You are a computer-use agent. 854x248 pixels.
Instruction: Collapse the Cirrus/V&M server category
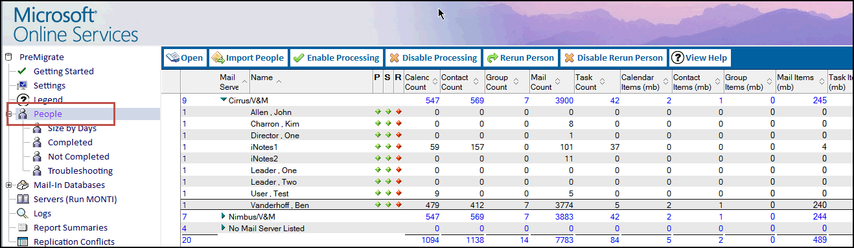point(224,99)
